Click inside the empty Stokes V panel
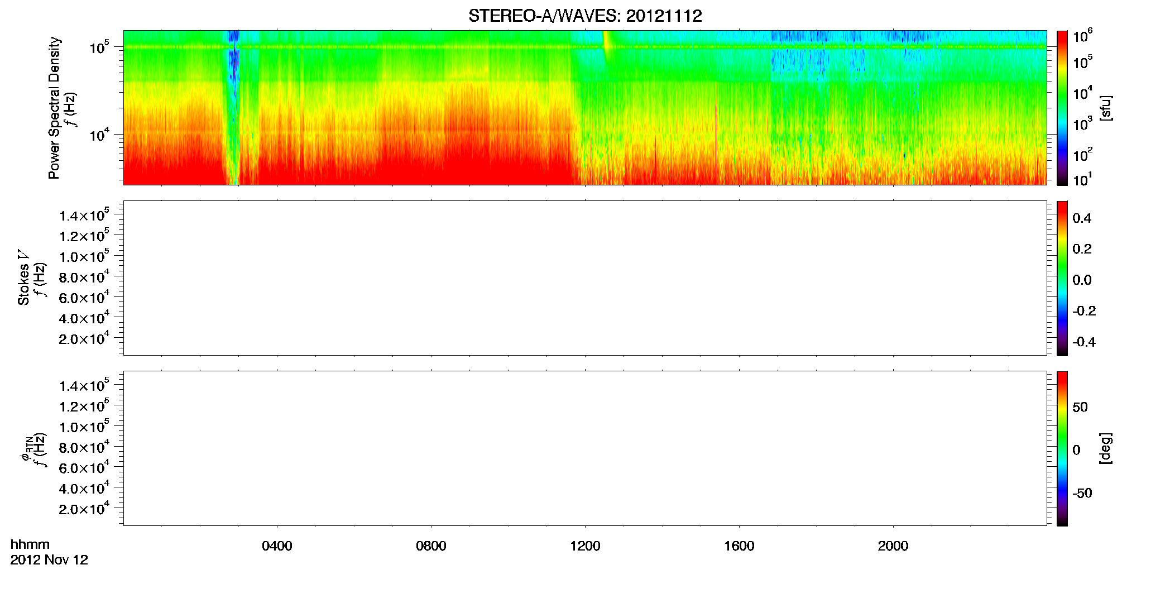1170x603 pixels. pos(585,278)
